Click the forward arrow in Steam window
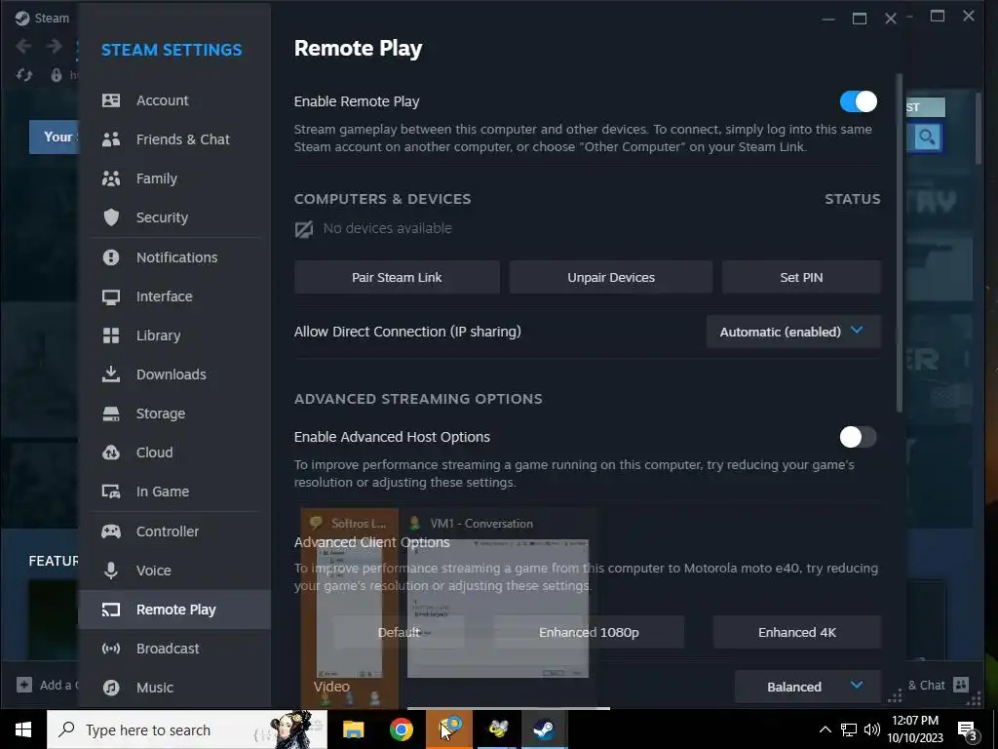Viewport: 998px width, 749px height. pos(55,46)
